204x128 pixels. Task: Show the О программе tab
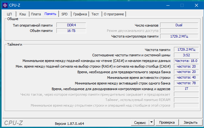point(114,14)
